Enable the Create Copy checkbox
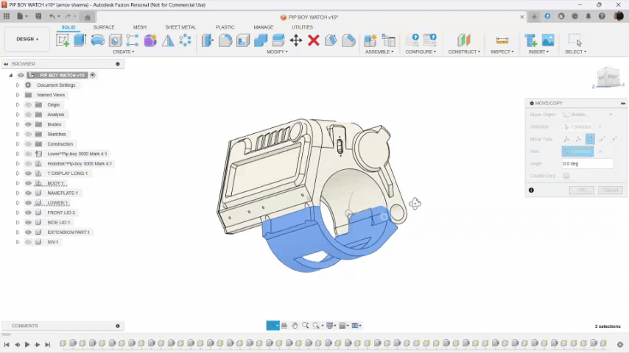Viewport: 629px width, 353px height. point(566,176)
